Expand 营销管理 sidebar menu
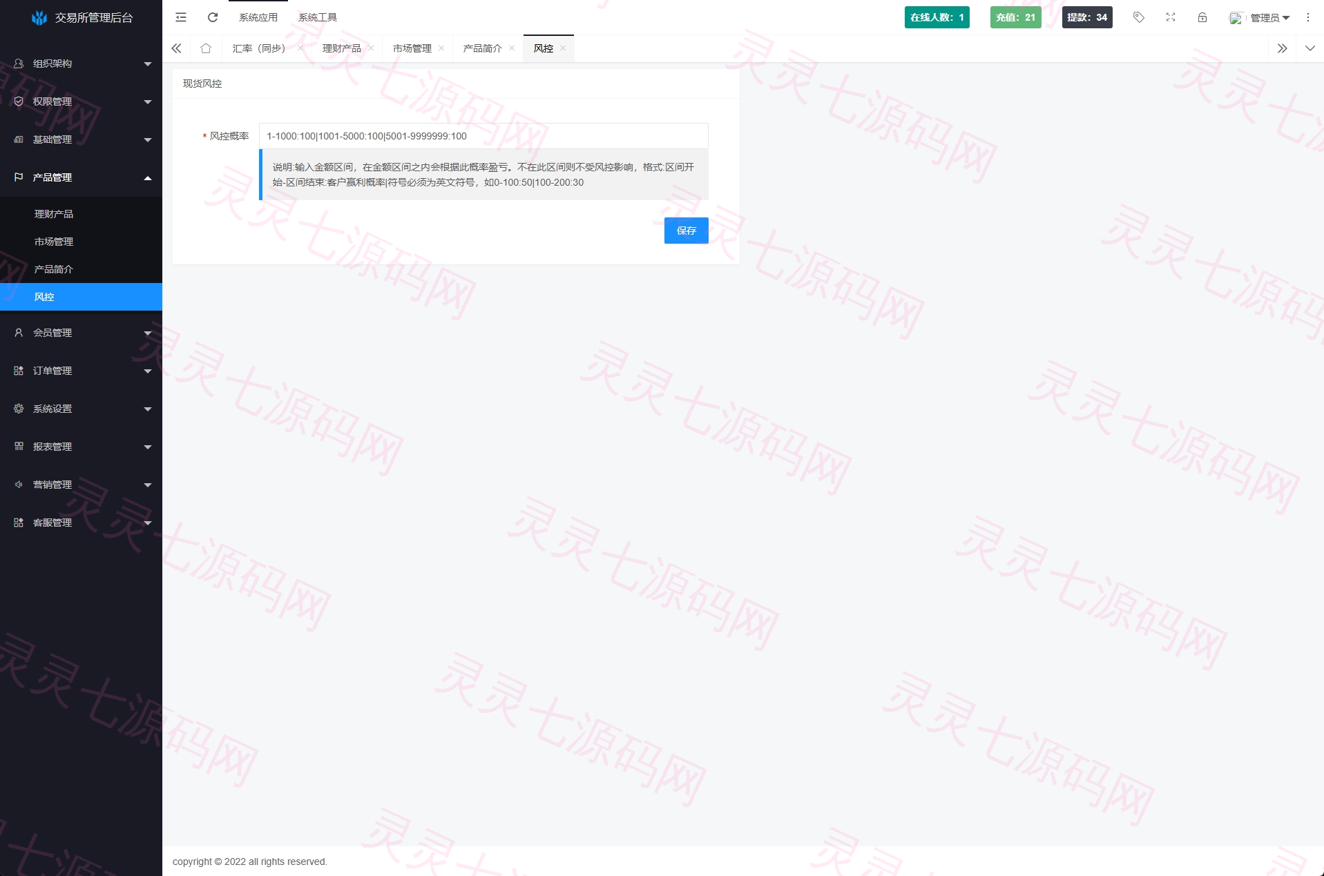The height and width of the screenshot is (876, 1324). [81, 485]
